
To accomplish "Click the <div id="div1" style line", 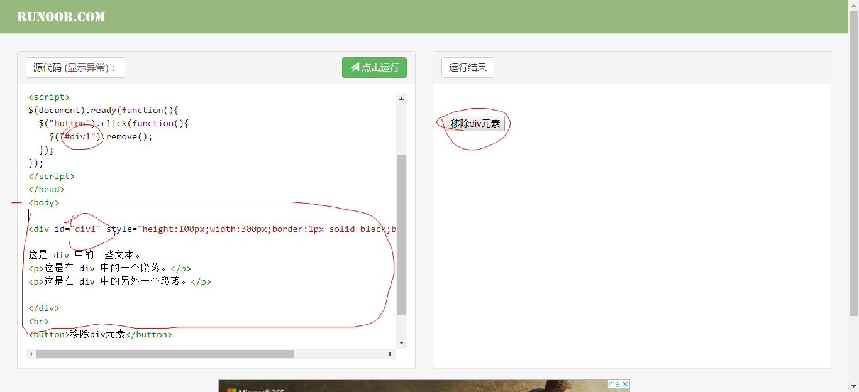I will pos(213,229).
